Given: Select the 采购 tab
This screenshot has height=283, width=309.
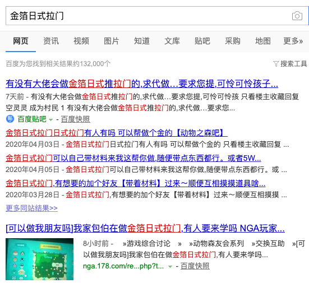Looking at the screenshot, I should (x=233, y=41).
